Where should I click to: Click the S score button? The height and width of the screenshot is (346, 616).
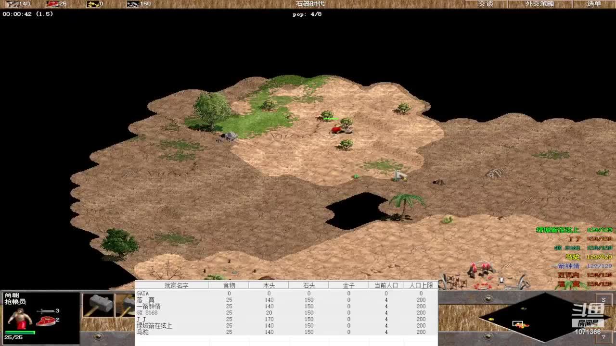click(603, 300)
